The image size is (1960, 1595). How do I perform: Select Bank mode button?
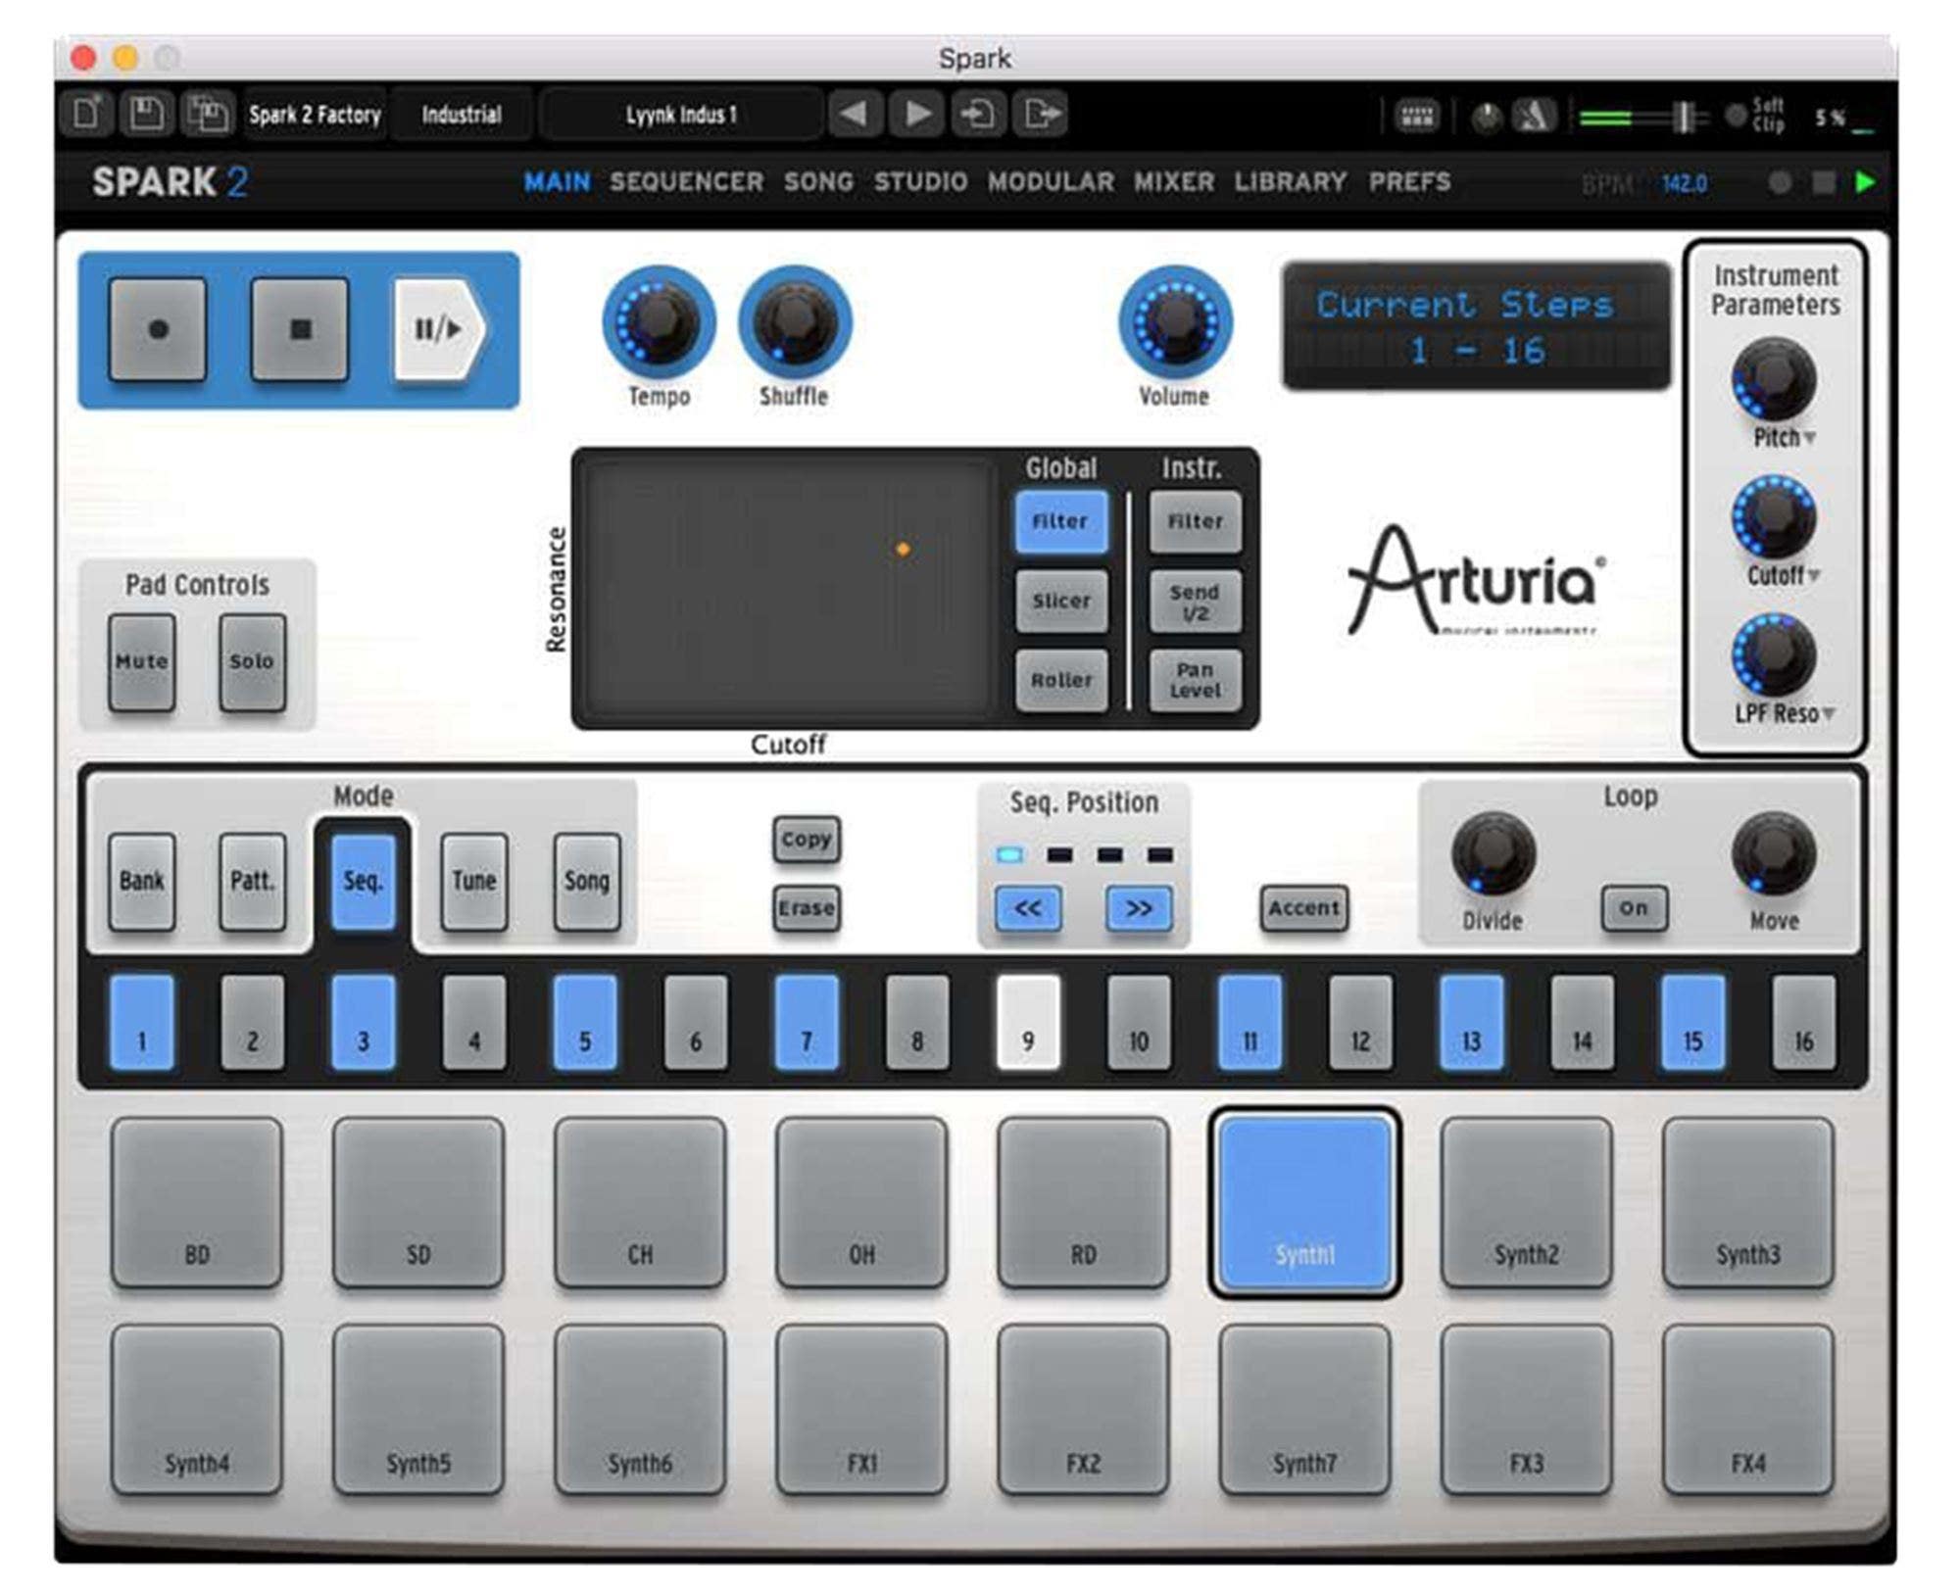pyautogui.click(x=142, y=882)
